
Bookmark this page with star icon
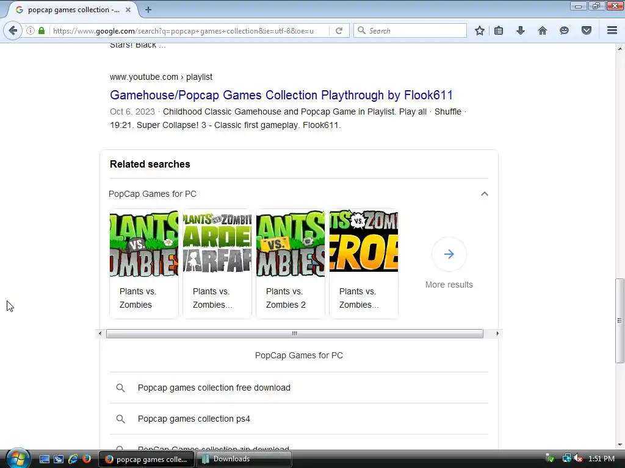click(480, 30)
